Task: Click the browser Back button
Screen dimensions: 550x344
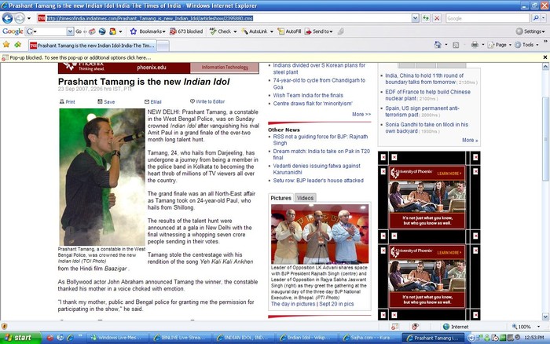Action: point(9,18)
